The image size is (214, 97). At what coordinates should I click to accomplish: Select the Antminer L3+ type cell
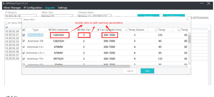(x=35, y=47)
